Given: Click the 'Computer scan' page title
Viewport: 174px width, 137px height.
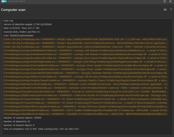Looking at the screenshot, I should (13, 10).
